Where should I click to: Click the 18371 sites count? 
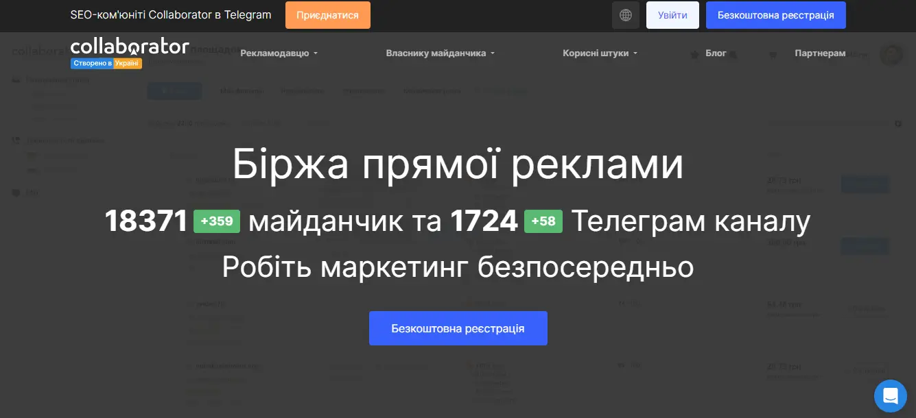pyautogui.click(x=146, y=221)
